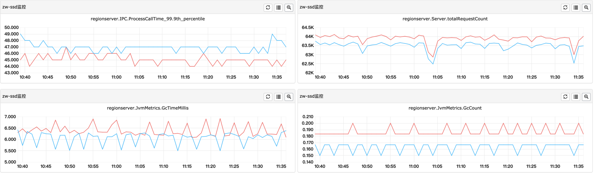Zoom the GcTimeMillis chart
Image resolution: width=594 pixels, height=175 pixels.
point(289,97)
